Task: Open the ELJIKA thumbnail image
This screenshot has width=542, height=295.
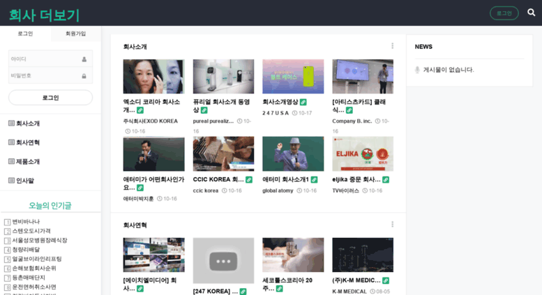Action: click(363, 153)
